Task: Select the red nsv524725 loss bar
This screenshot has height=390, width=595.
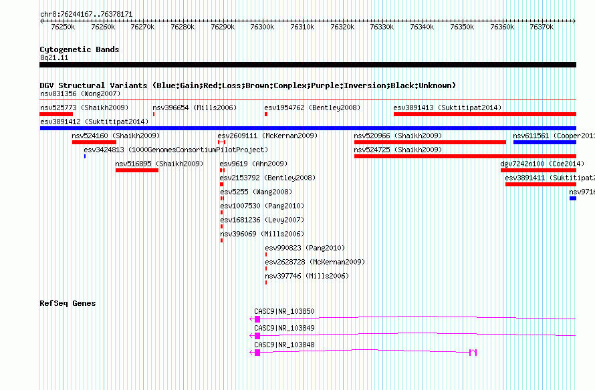Action: [x=465, y=156]
